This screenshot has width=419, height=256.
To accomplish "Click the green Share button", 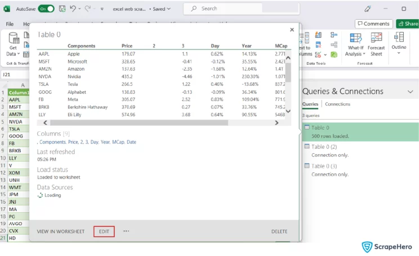I will pos(408,24).
